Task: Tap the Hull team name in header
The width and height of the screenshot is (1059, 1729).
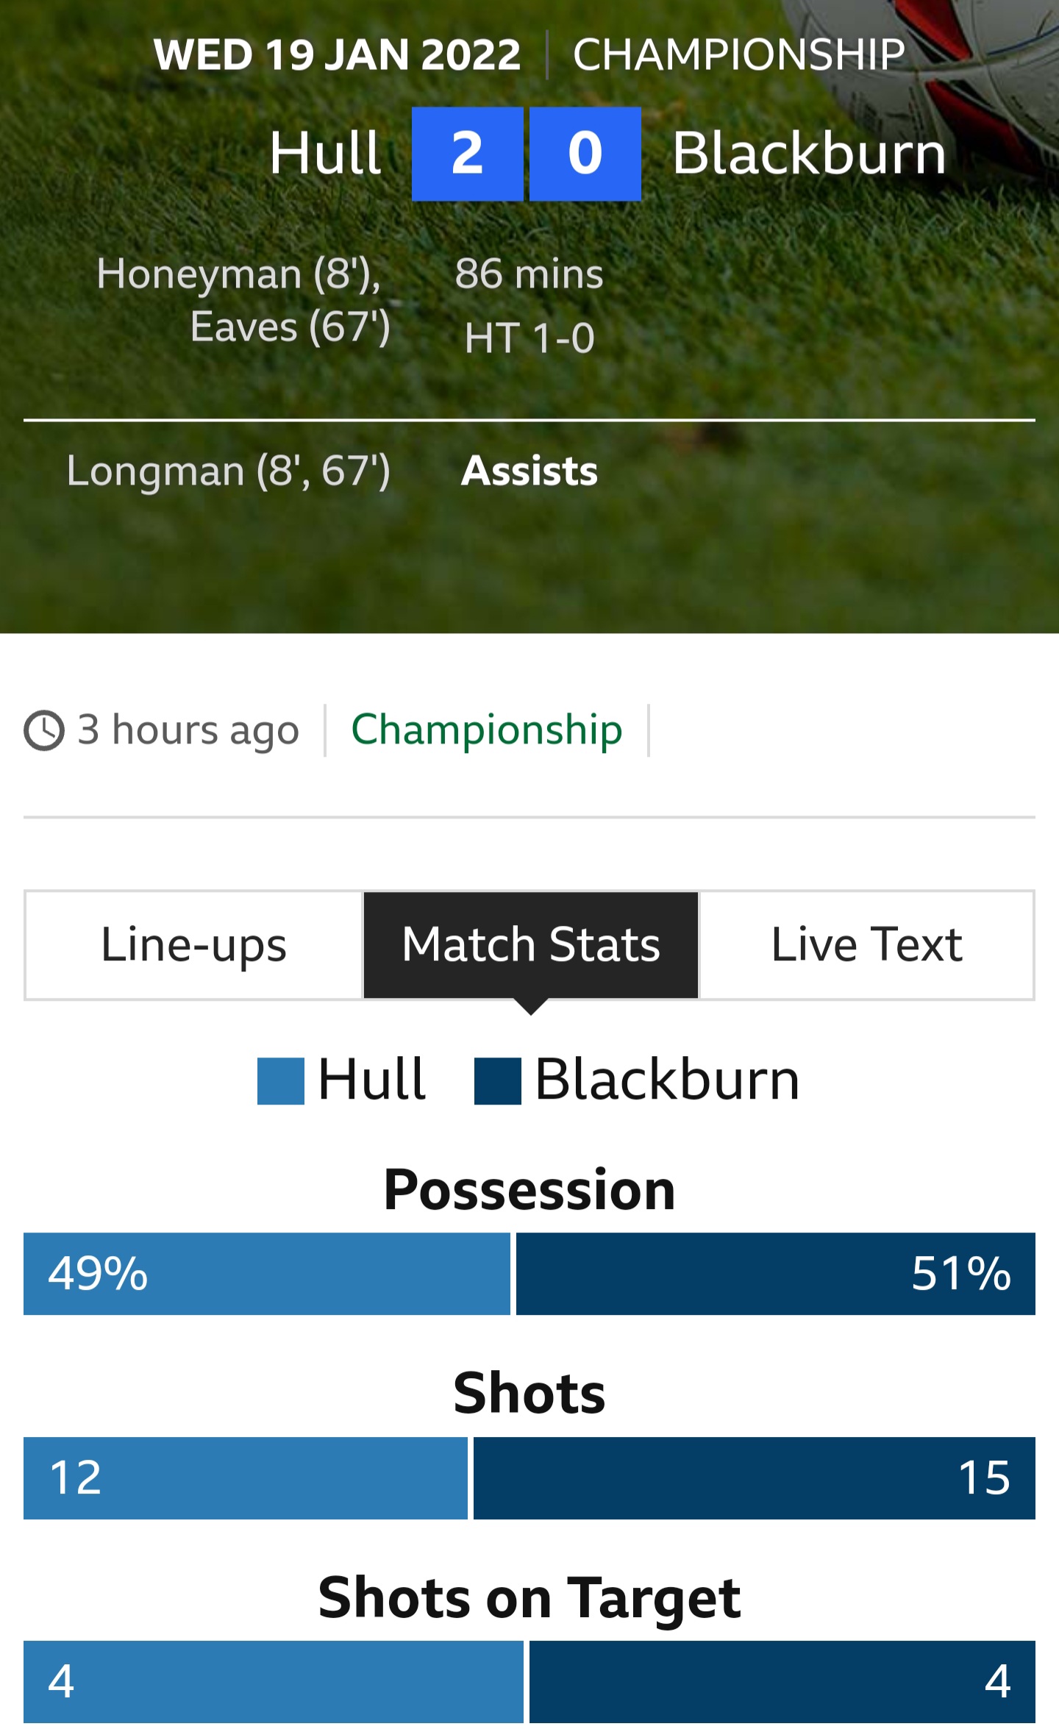Action: (325, 154)
